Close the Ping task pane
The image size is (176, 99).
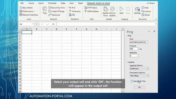click(x=154, y=31)
